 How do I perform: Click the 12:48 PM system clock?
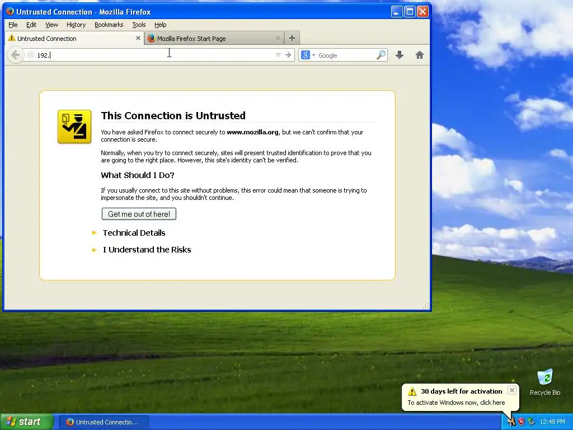[552, 422]
